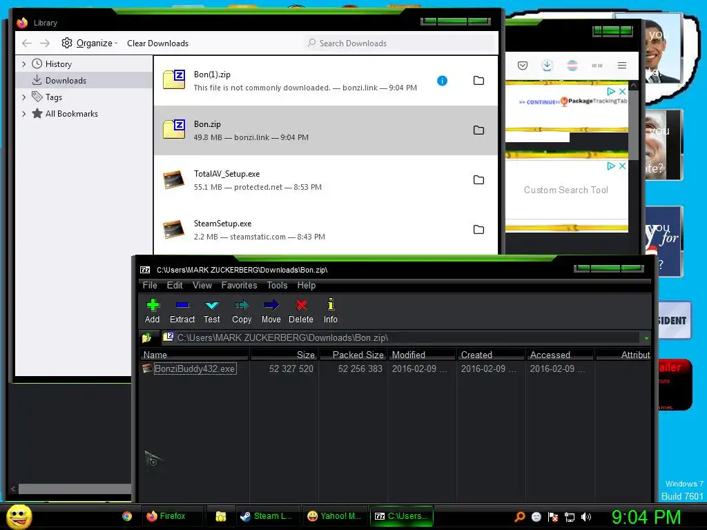
Task: Click the magnifier icon in system tray
Action: coord(520,517)
